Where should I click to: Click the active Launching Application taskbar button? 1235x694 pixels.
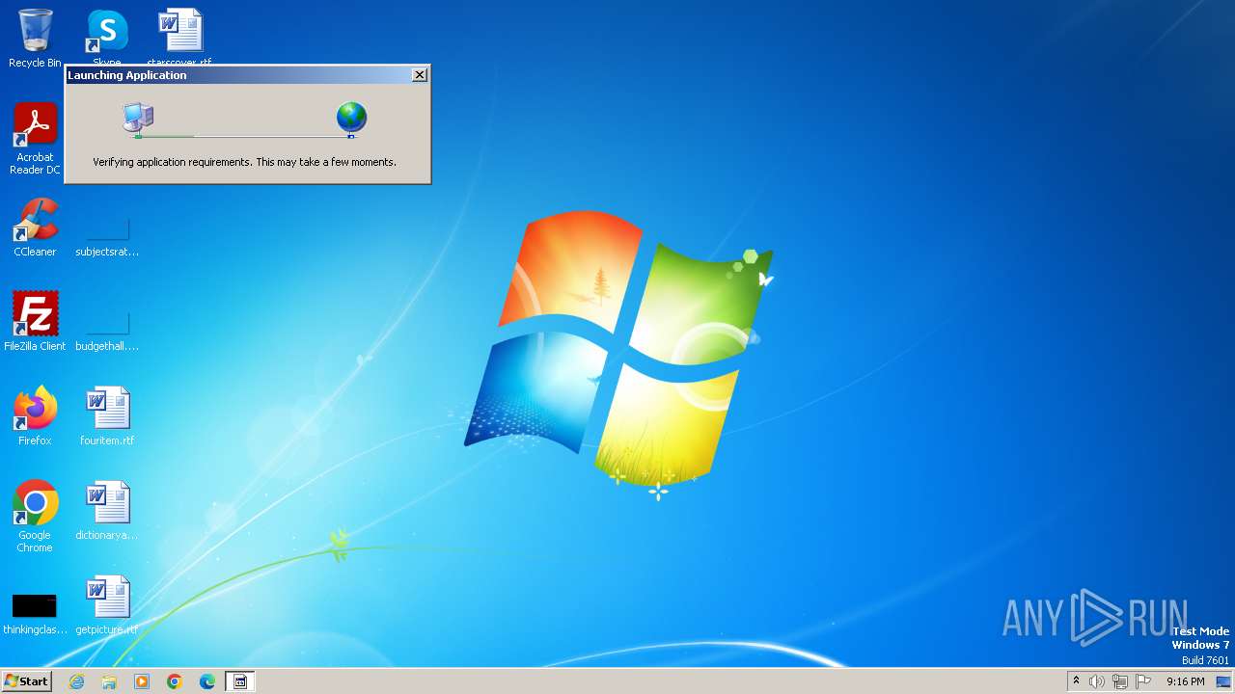[240, 681]
